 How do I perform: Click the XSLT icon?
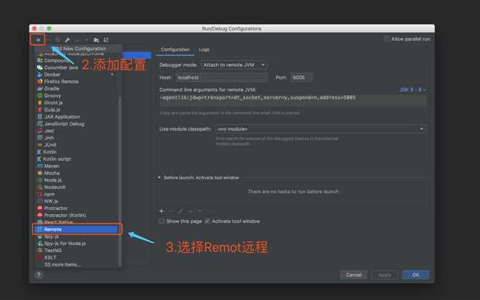tap(40, 258)
